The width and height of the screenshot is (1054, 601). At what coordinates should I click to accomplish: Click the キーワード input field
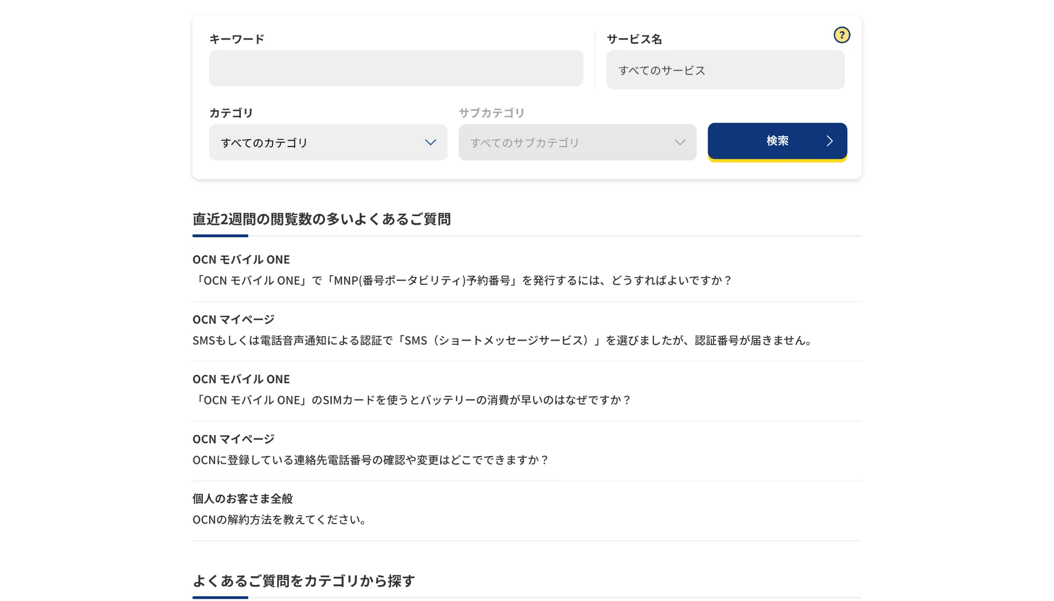coord(396,68)
